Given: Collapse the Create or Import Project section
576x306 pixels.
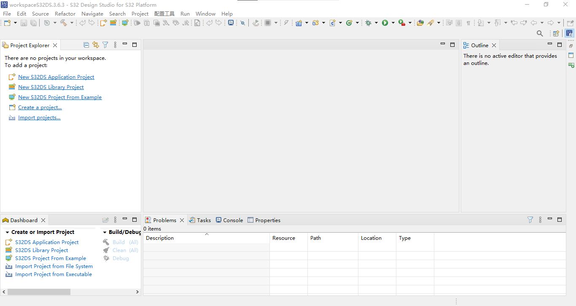Looking at the screenshot, I should point(8,232).
